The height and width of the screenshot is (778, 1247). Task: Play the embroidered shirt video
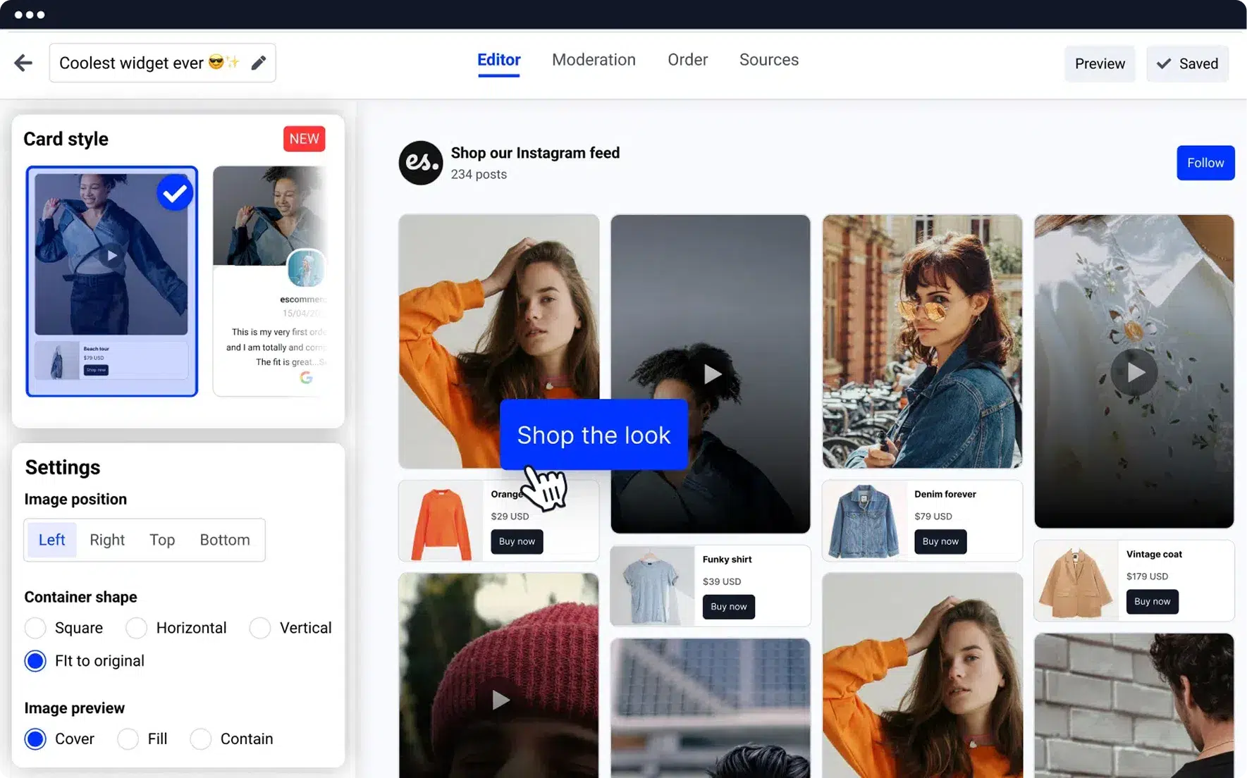coord(1134,372)
